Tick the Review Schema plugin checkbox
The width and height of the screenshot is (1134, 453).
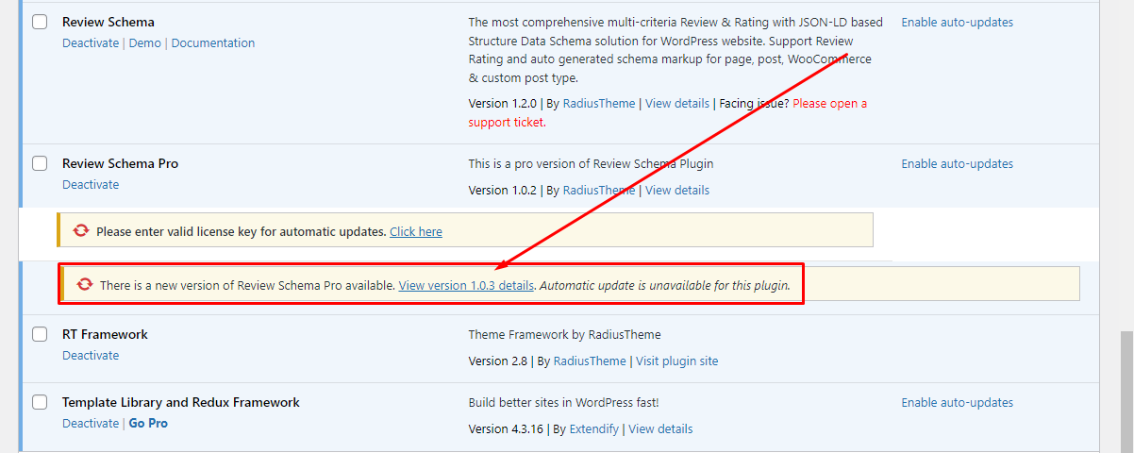[x=40, y=22]
